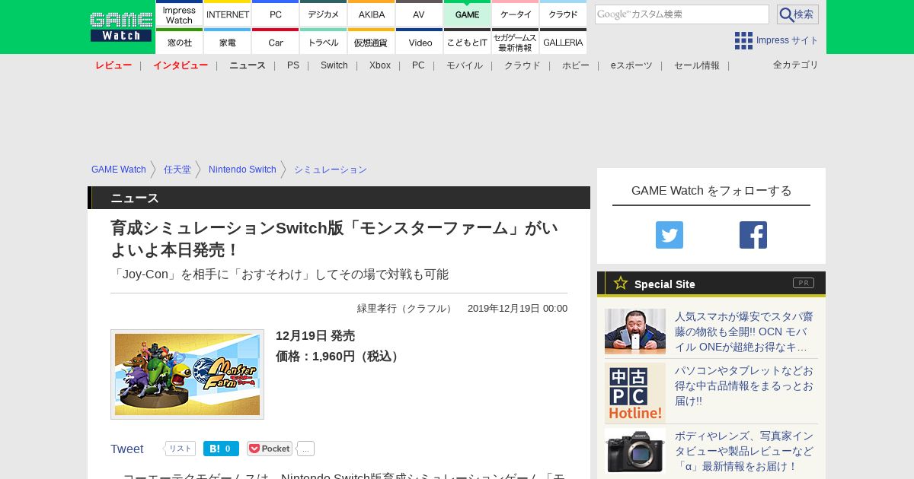The image size is (914, 479).
Task: Open more share options ellipsis button
Action: point(305,449)
